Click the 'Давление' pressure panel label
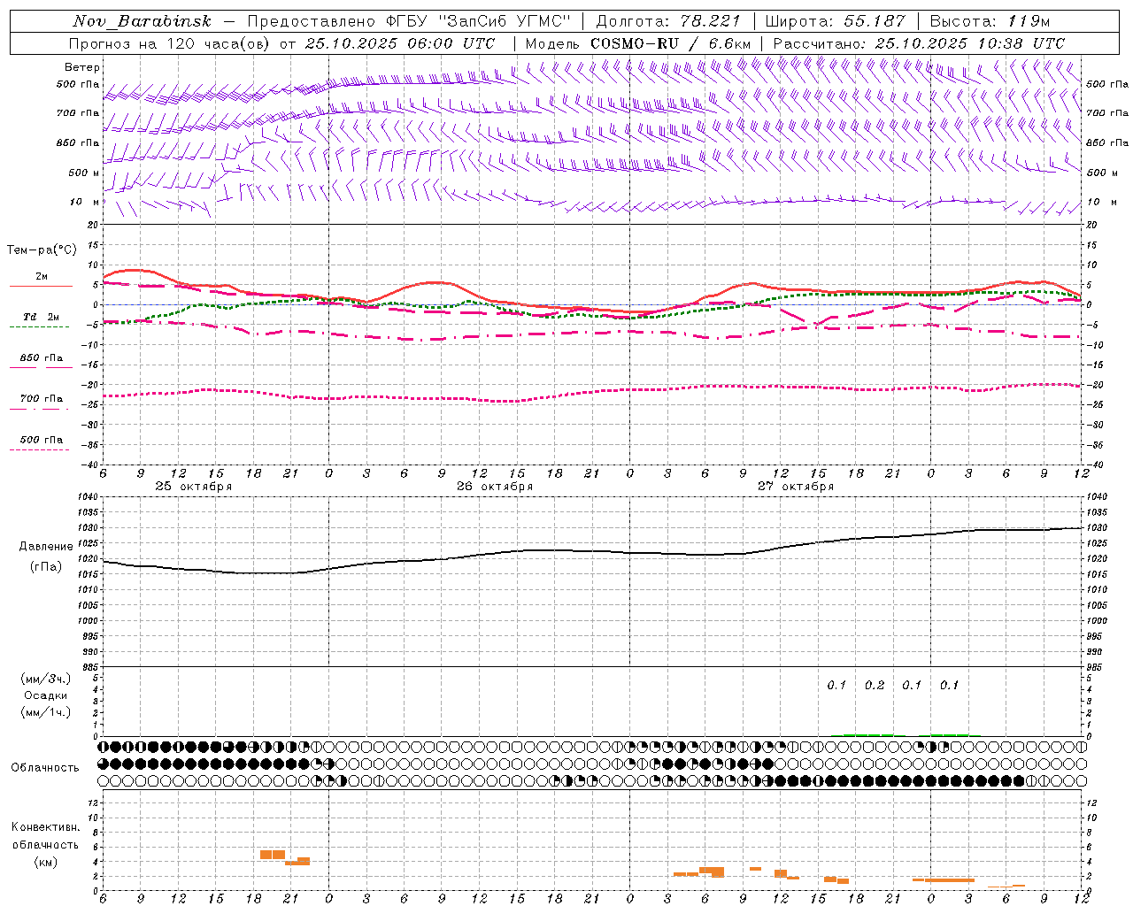The image size is (1133, 906). coord(46,547)
